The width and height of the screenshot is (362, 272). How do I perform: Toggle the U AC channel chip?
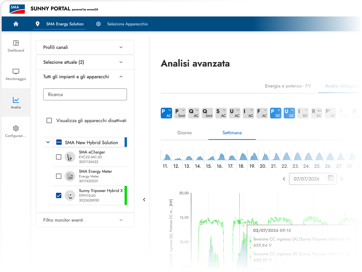[235, 113]
